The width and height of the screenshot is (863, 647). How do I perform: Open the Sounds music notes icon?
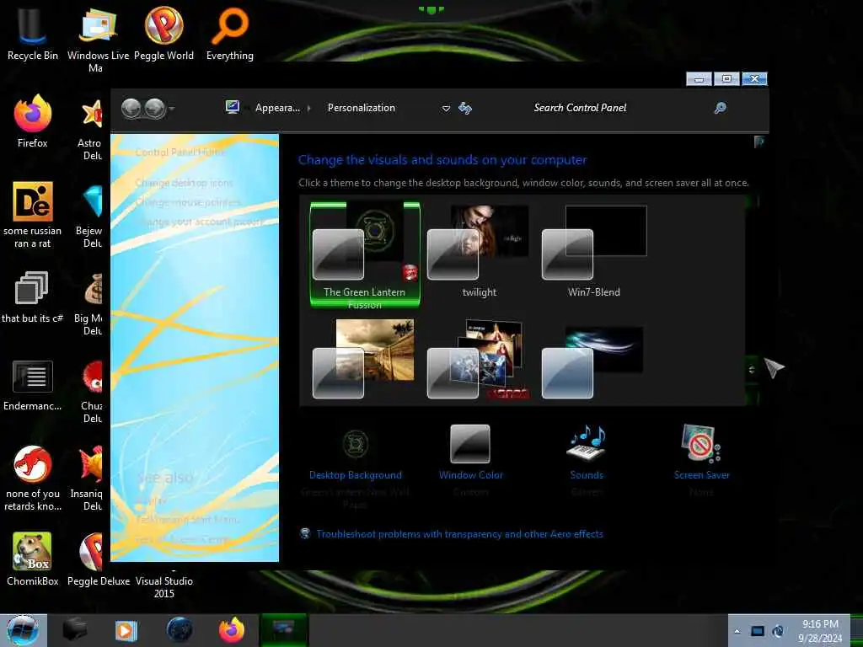pos(587,443)
